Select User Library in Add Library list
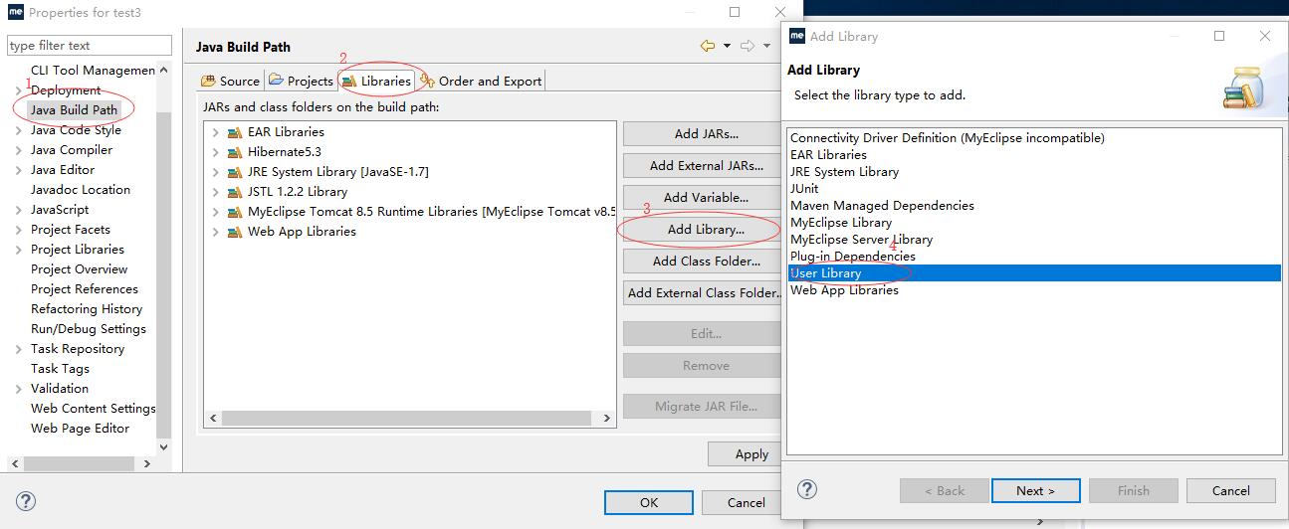1289x529 pixels. pyautogui.click(x=1034, y=273)
